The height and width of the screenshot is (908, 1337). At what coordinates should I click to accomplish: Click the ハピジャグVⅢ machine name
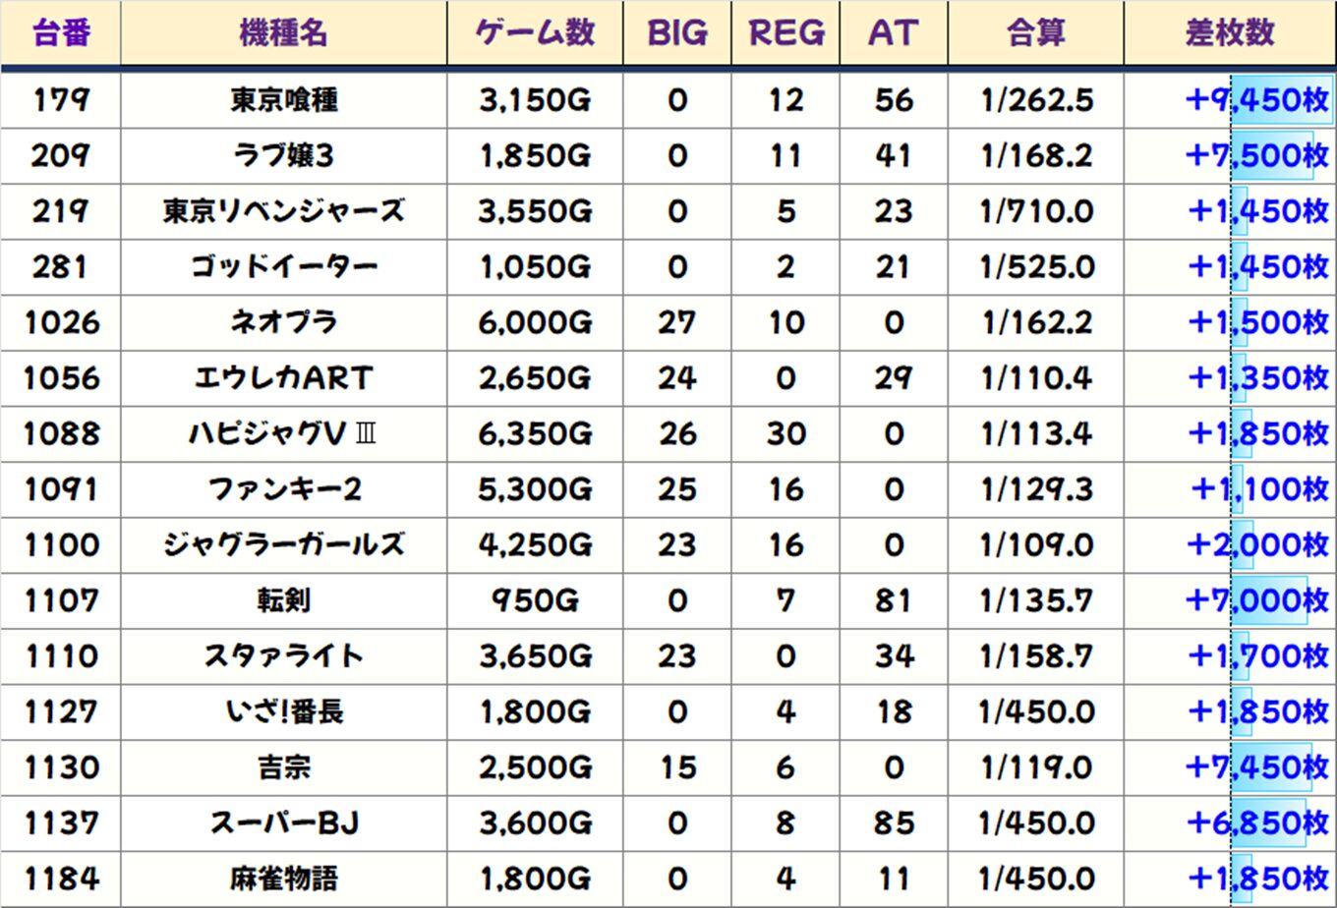point(283,433)
